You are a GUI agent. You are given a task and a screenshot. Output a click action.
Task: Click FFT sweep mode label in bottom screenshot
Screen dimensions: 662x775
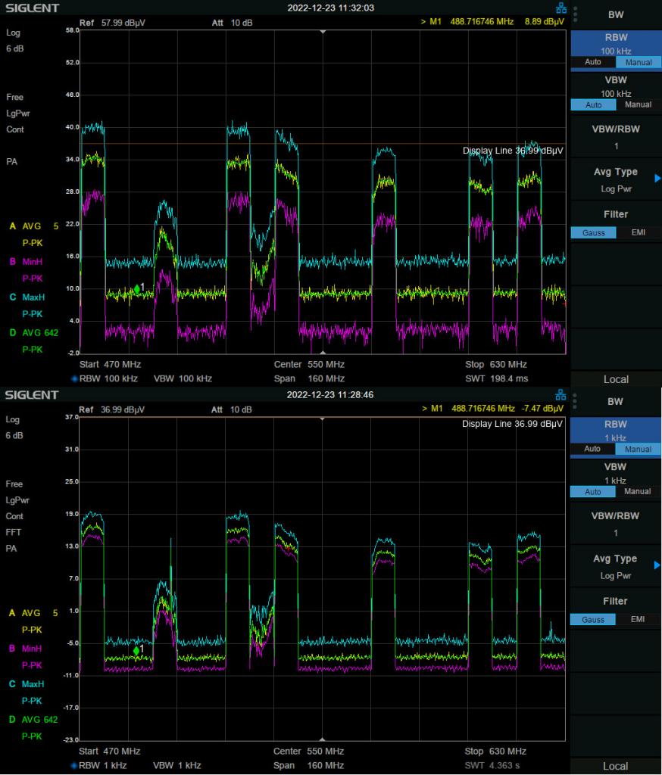(14, 532)
